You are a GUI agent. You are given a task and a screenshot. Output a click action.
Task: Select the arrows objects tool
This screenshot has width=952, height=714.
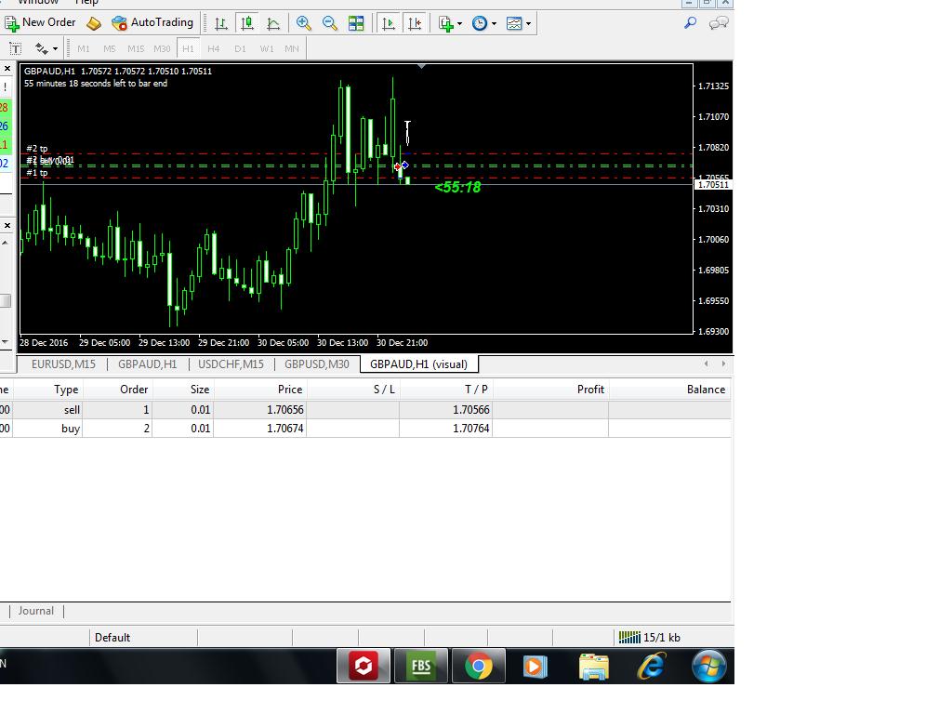[41, 48]
